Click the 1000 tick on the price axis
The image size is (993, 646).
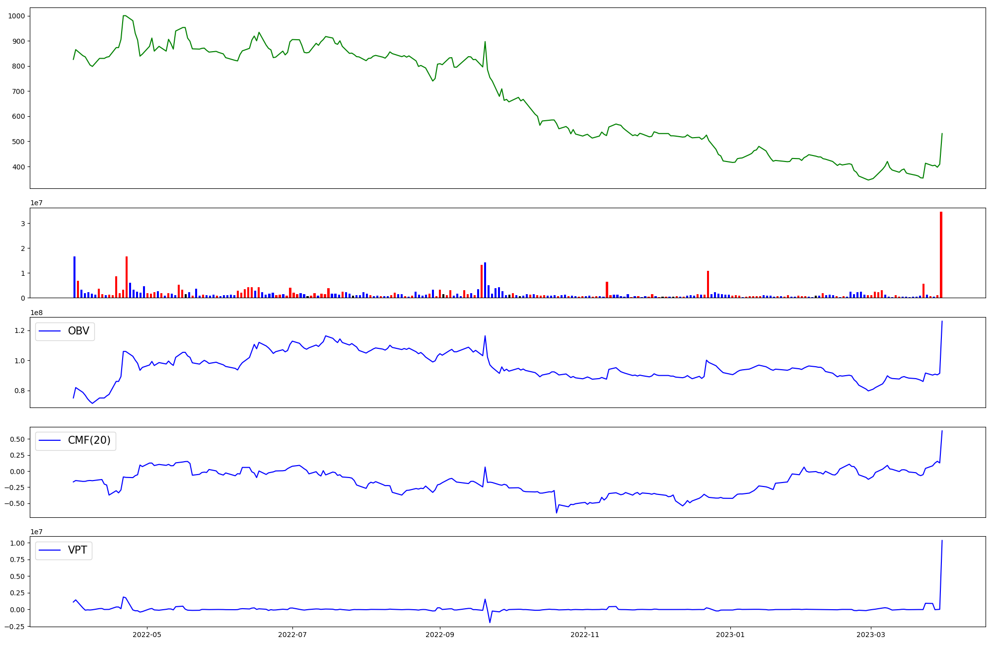(x=16, y=16)
